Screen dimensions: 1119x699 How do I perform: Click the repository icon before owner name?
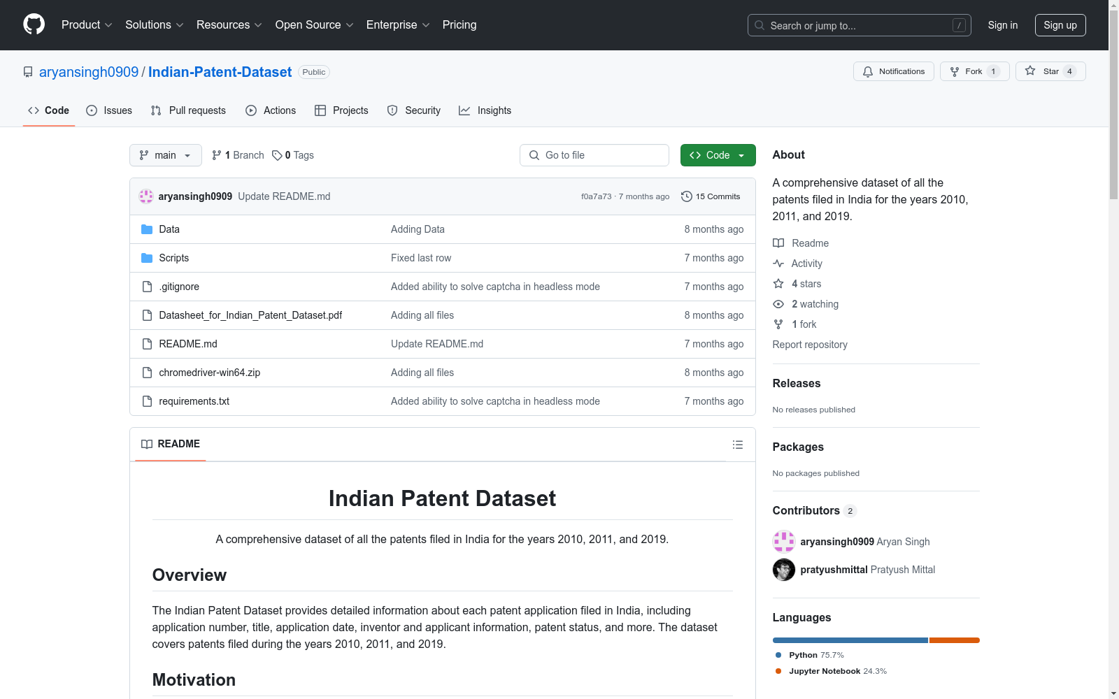click(28, 72)
